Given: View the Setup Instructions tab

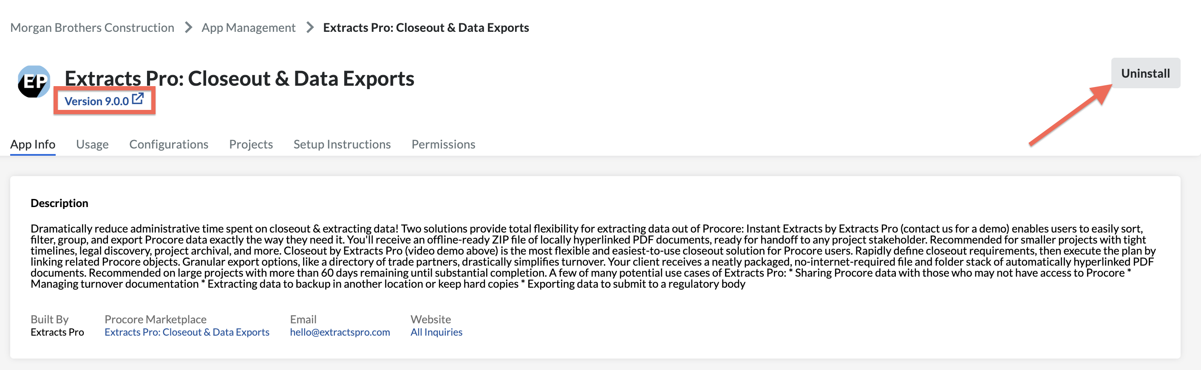Looking at the screenshot, I should [x=342, y=144].
